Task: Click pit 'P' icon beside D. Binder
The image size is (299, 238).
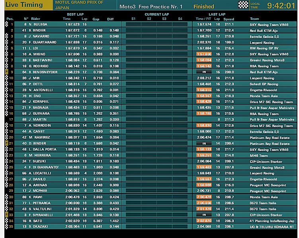Action: coord(7,143)
